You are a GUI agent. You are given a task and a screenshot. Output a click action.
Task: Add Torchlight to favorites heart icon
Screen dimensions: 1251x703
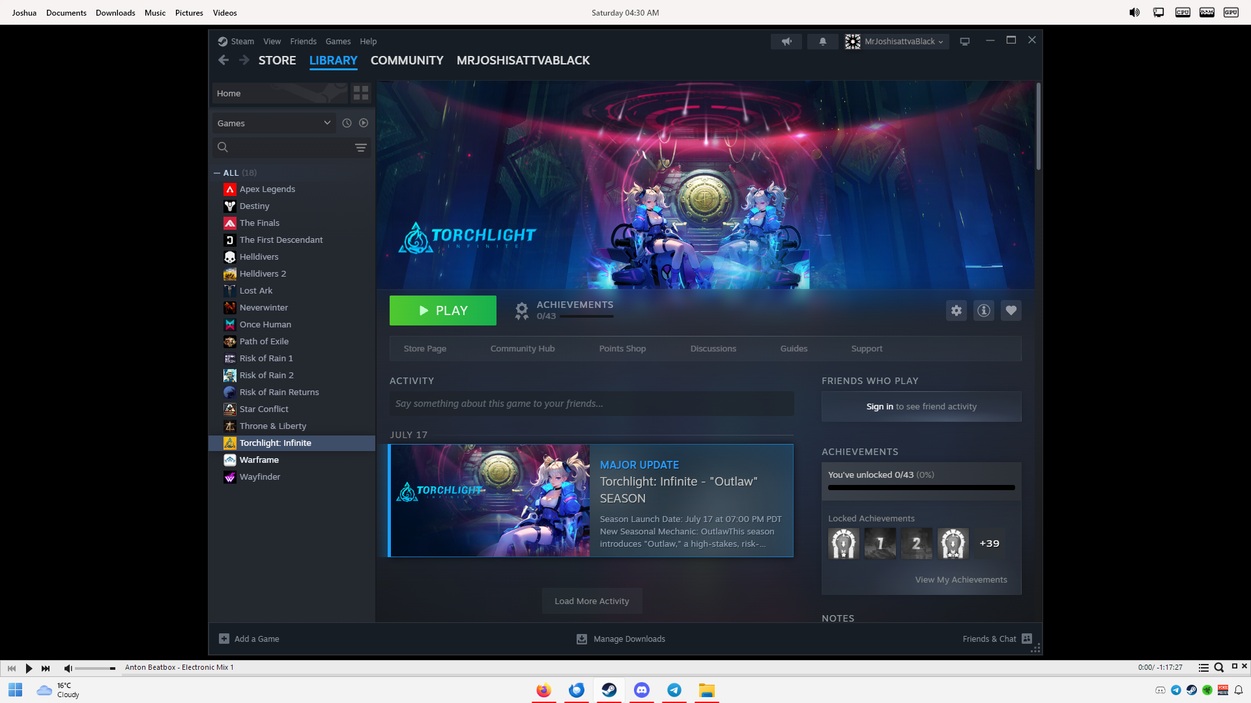[x=1011, y=310]
